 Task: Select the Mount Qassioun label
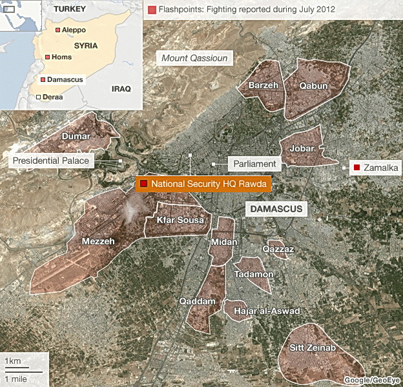click(x=196, y=59)
